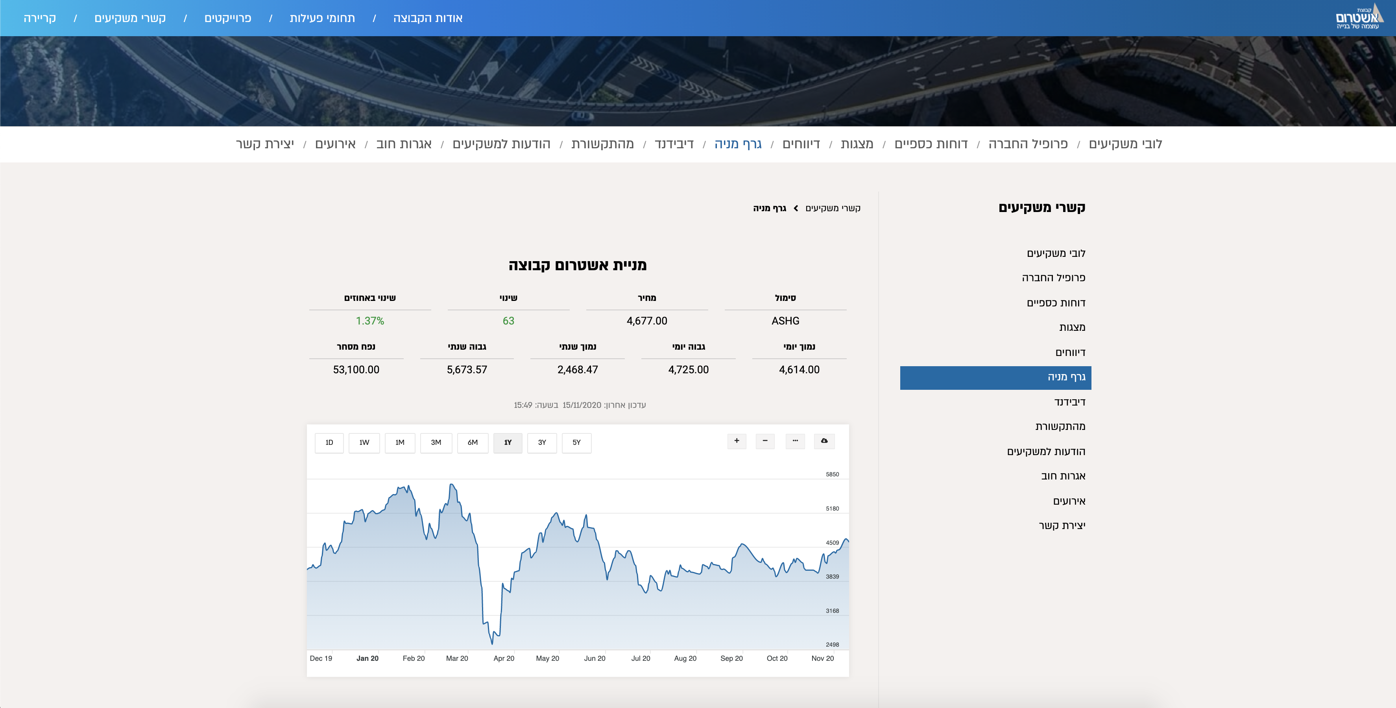Open קשרי משקיעים top menu
The height and width of the screenshot is (708, 1396).
pos(130,18)
